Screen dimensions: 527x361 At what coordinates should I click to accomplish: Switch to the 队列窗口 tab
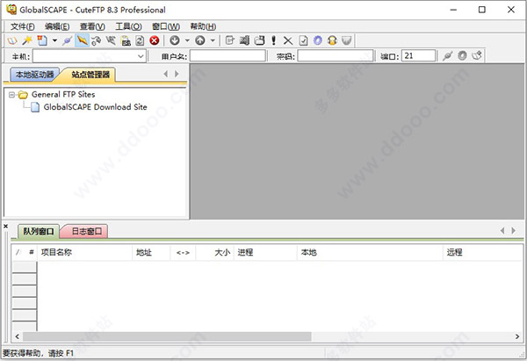click(x=39, y=231)
